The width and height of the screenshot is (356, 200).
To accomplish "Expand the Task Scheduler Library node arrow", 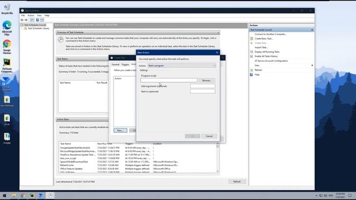I will click(x=22, y=28).
